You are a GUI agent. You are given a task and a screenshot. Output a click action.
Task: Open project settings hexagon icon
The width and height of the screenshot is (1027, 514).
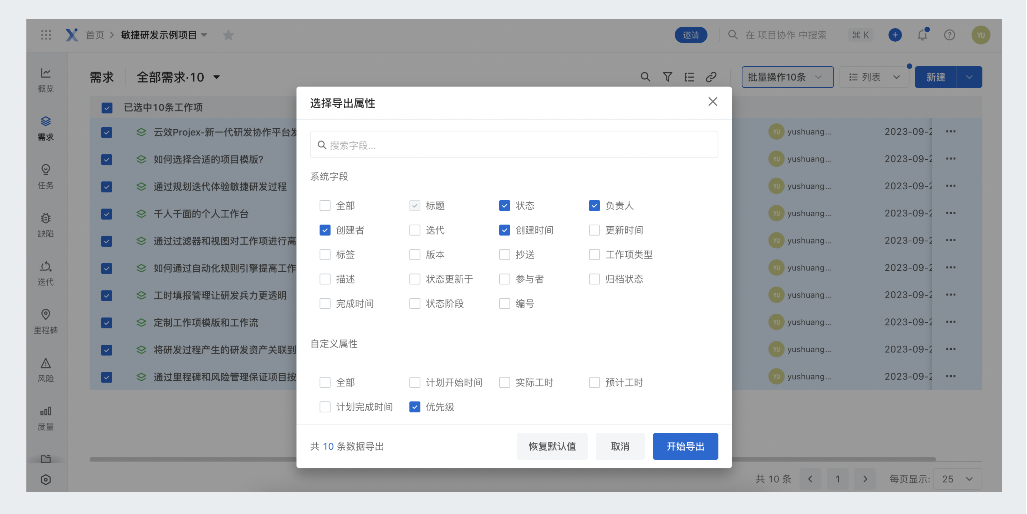tap(46, 479)
